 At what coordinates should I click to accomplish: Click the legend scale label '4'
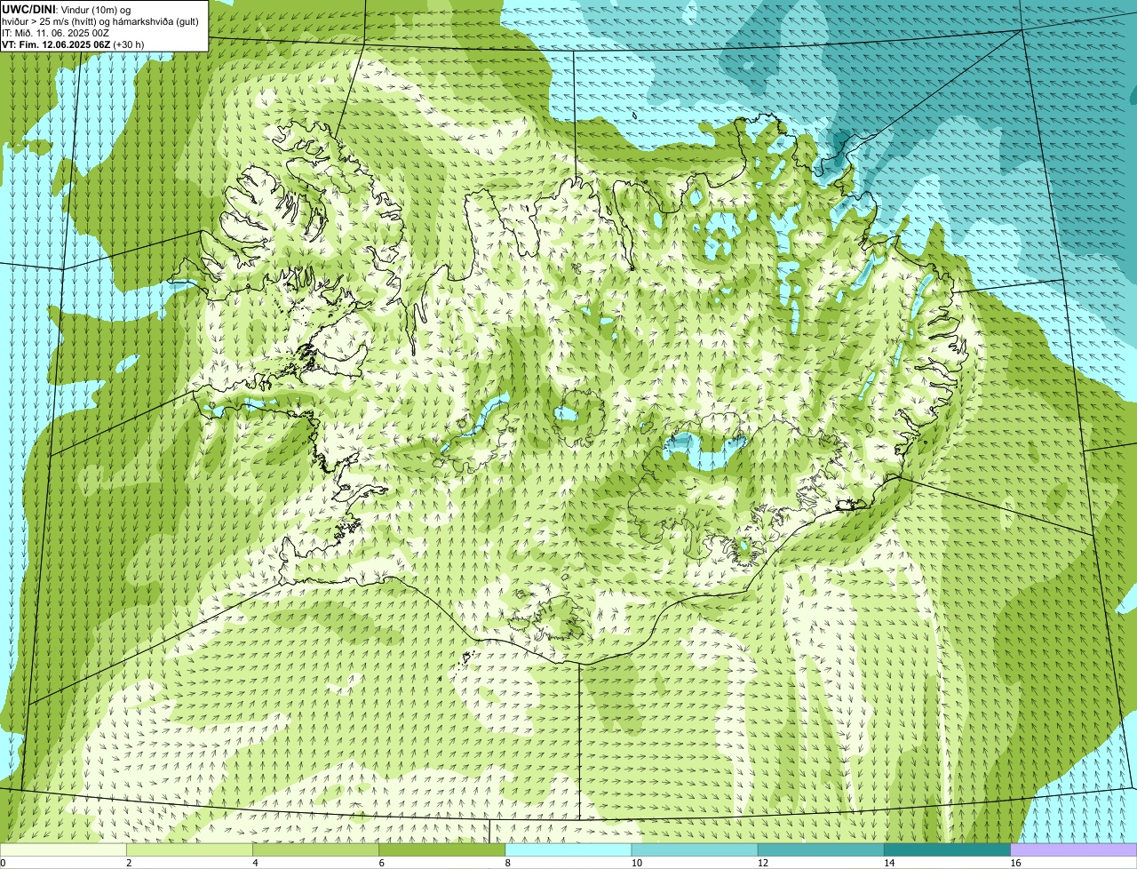pos(255,863)
